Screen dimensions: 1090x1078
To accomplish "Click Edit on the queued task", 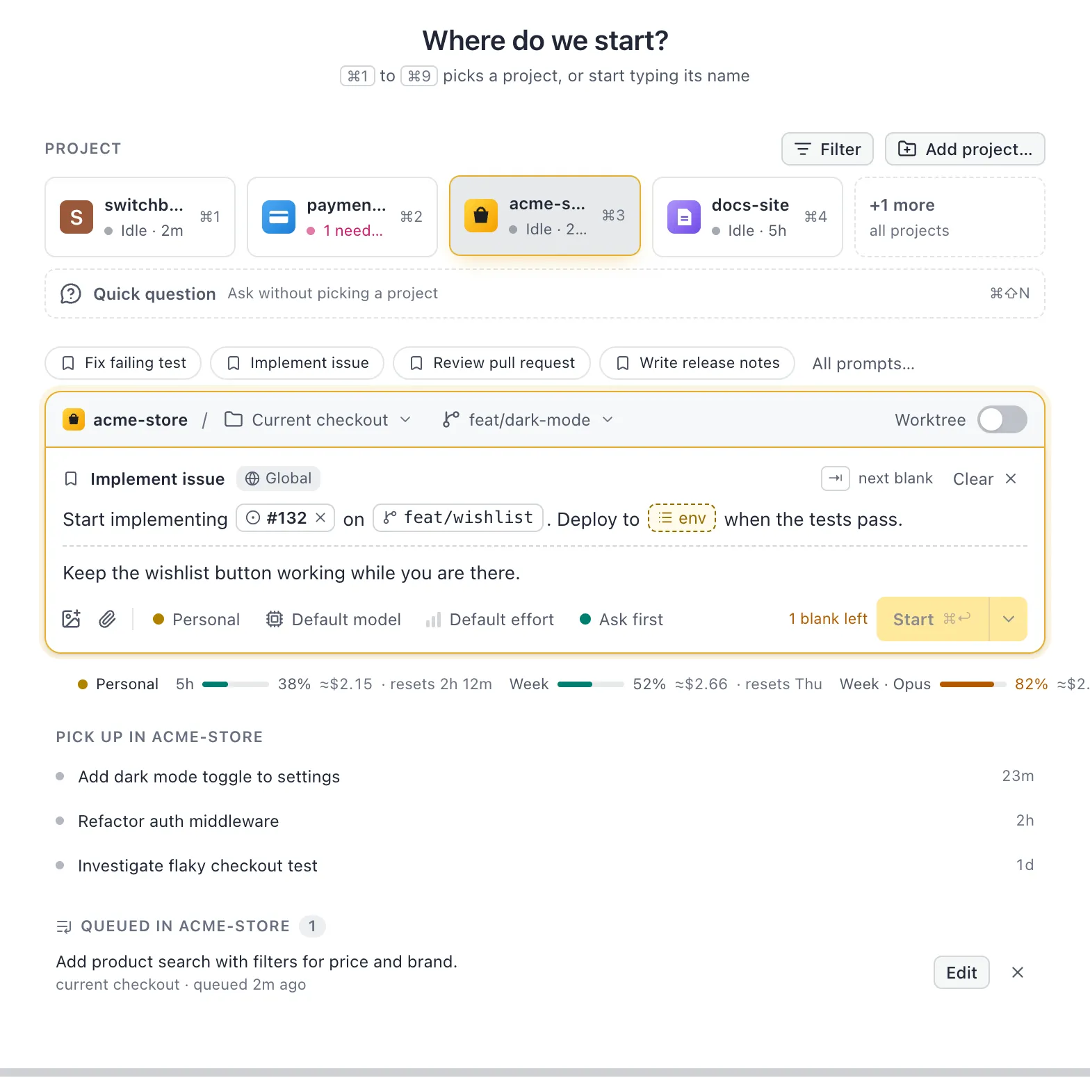I will coord(961,972).
